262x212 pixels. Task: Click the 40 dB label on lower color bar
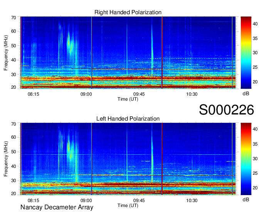255,129
